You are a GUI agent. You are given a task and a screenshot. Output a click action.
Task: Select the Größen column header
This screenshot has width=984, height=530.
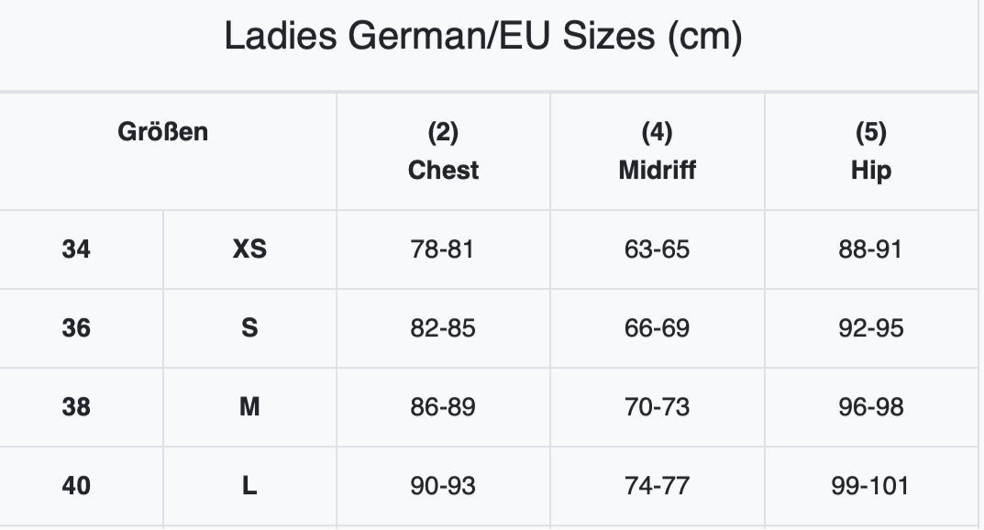(x=162, y=132)
